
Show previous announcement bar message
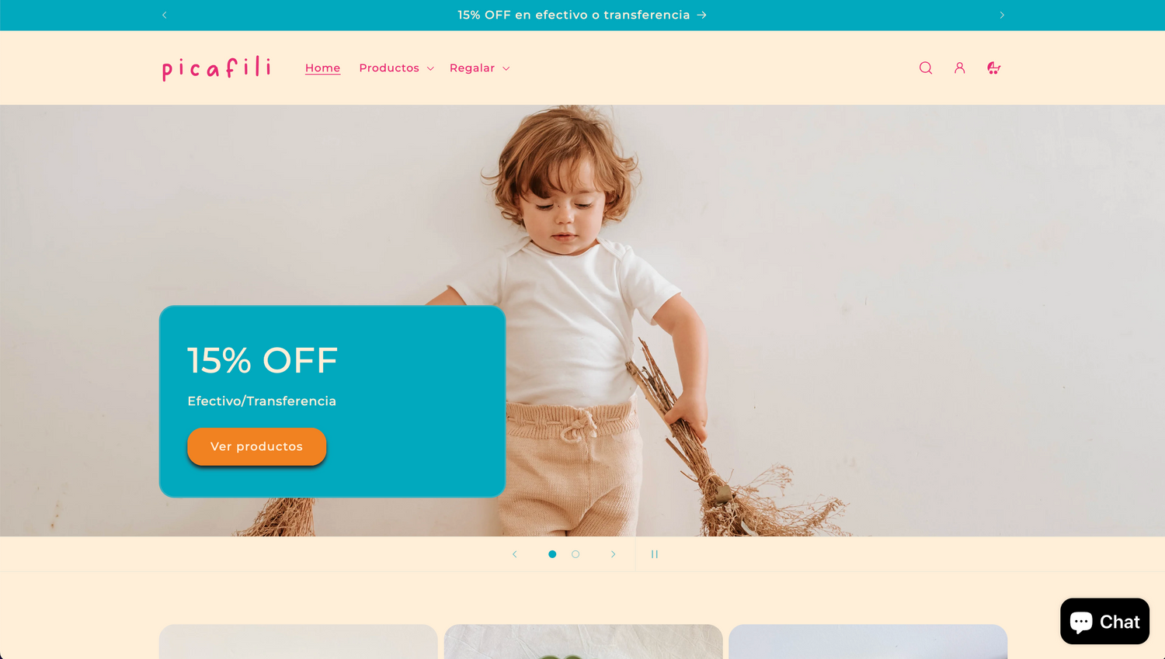[165, 15]
